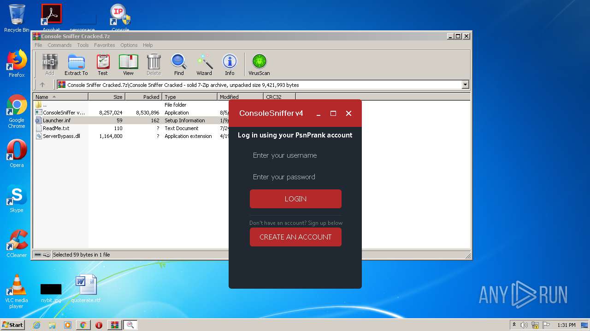Viewport: 590px width, 331px height.
Task: Open Skype desktop shortcut
Action: coord(17,199)
